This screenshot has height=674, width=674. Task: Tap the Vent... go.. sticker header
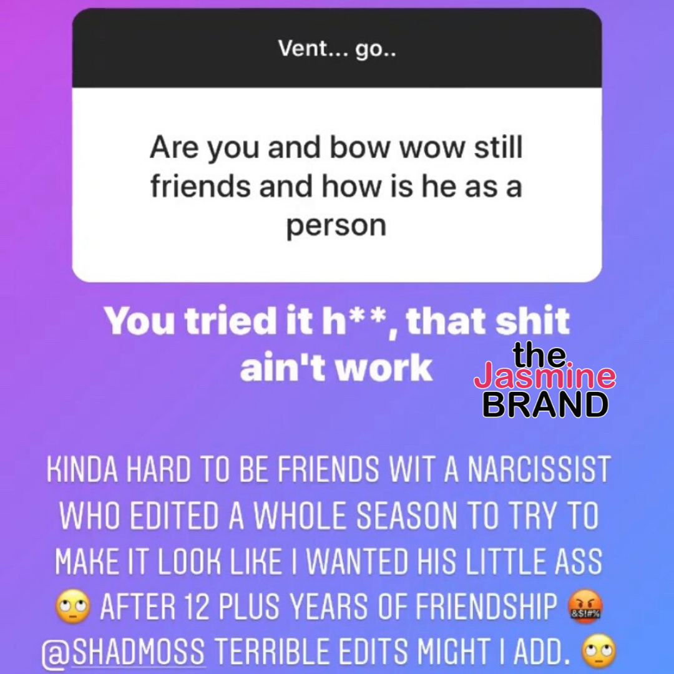[x=337, y=48]
